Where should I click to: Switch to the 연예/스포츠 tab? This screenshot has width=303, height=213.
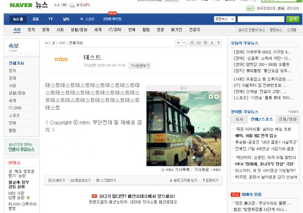pyautogui.click(x=262, y=119)
